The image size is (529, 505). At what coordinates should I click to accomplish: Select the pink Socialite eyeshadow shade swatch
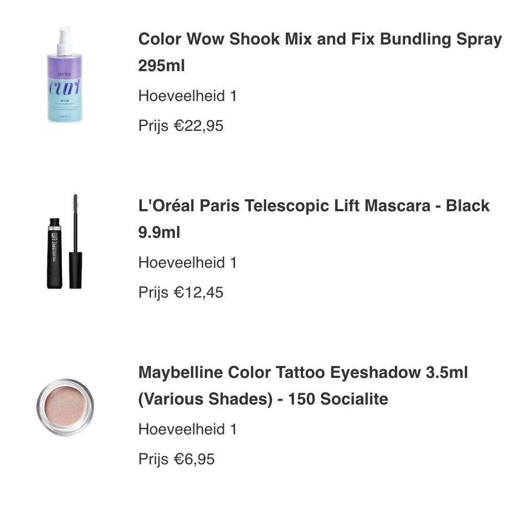pos(65,407)
